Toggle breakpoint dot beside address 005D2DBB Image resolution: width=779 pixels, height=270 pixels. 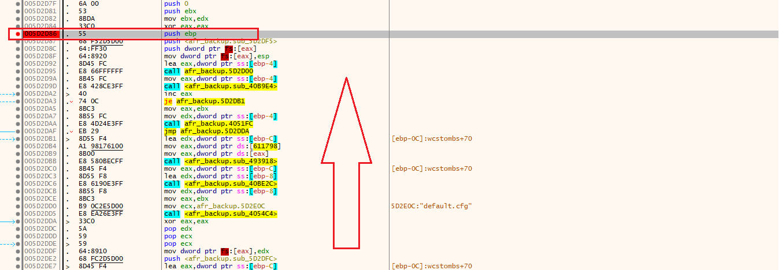pos(18,161)
